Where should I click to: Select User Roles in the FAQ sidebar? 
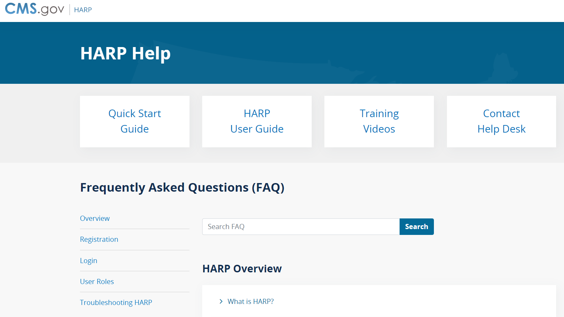[x=97, y=282]
